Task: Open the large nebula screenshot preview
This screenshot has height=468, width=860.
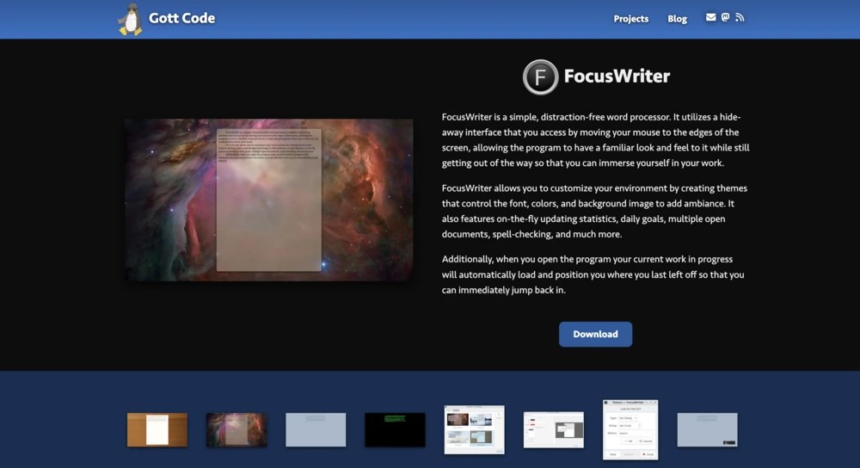Action: click(x=268, y=200)
